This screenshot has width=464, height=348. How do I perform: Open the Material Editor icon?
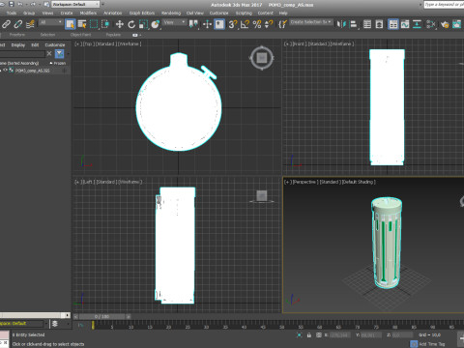coord(431,24)
